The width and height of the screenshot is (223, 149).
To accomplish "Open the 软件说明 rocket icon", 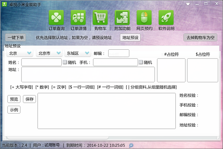I will pos(166,17).
